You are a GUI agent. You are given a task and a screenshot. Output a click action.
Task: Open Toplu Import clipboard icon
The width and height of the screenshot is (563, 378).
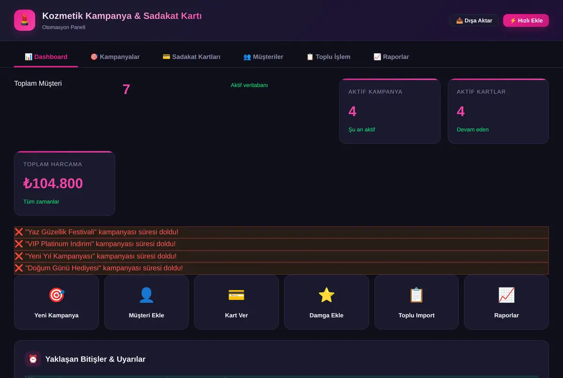click(417, 295)
